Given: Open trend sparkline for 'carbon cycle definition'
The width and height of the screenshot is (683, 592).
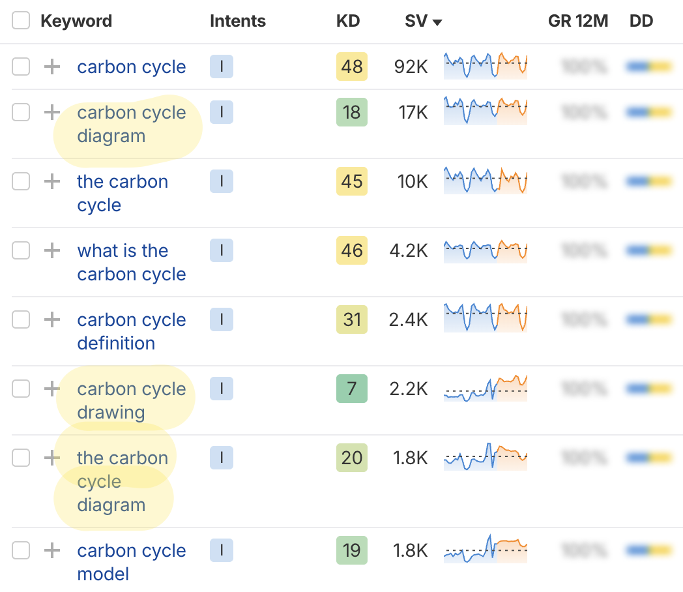Looking at the screenshot, I should click(486, 318).
